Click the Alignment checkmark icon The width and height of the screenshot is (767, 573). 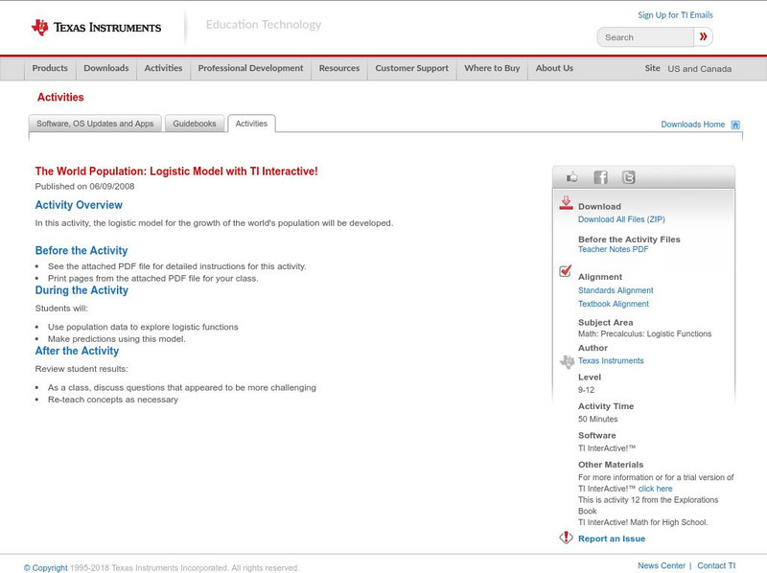565,270
